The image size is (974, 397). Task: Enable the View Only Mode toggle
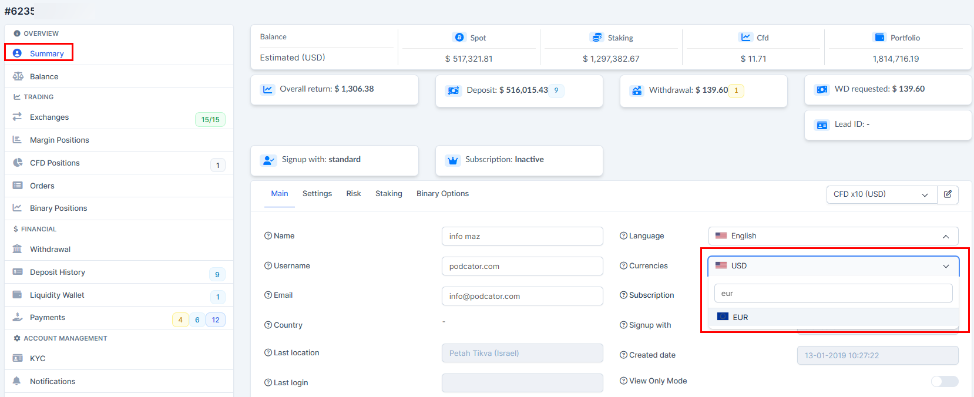point(944,381)
